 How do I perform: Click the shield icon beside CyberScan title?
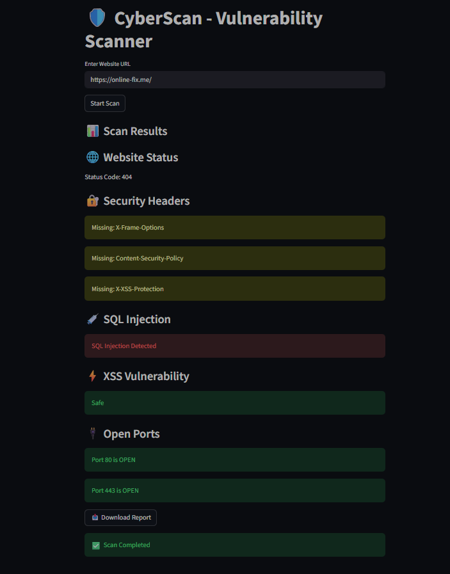pos(96,17)
